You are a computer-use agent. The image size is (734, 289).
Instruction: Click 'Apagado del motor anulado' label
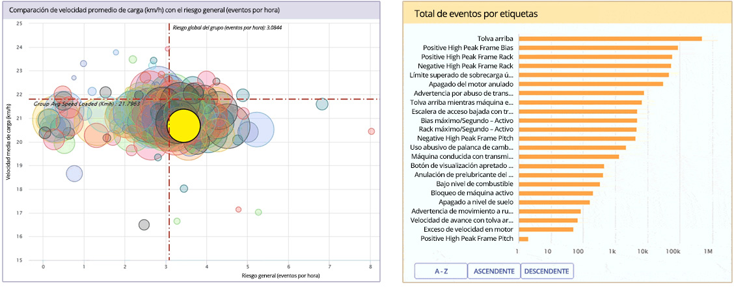point(470,84)
